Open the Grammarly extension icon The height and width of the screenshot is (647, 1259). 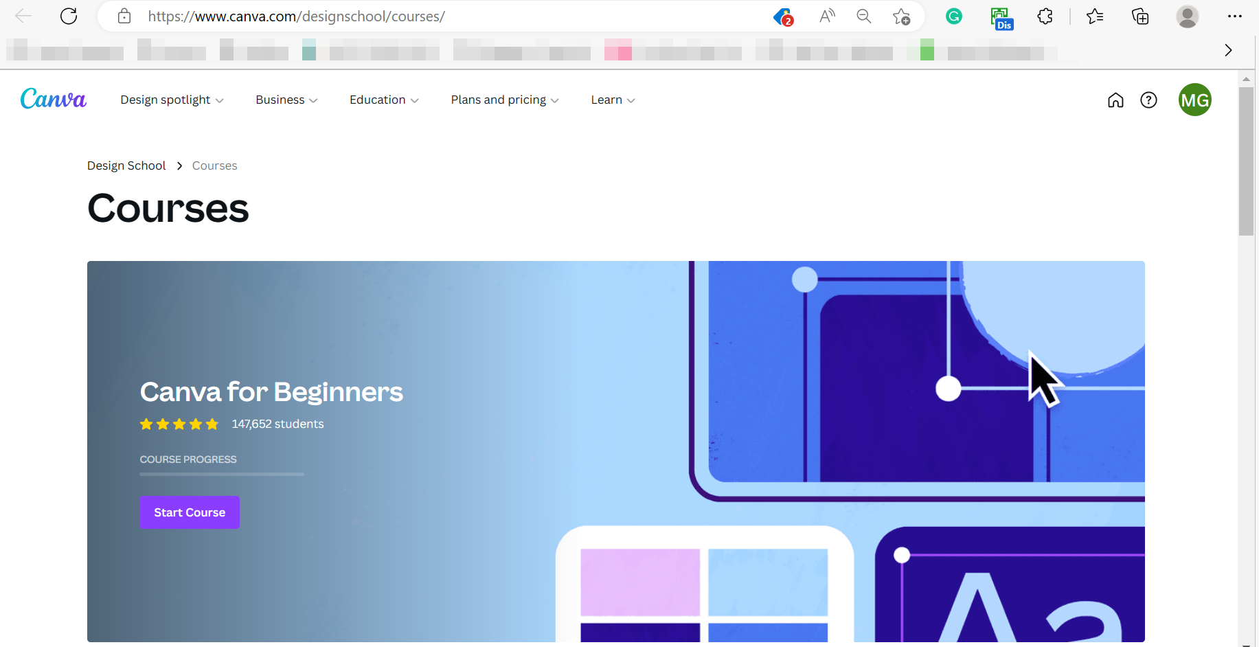(954, 16)
